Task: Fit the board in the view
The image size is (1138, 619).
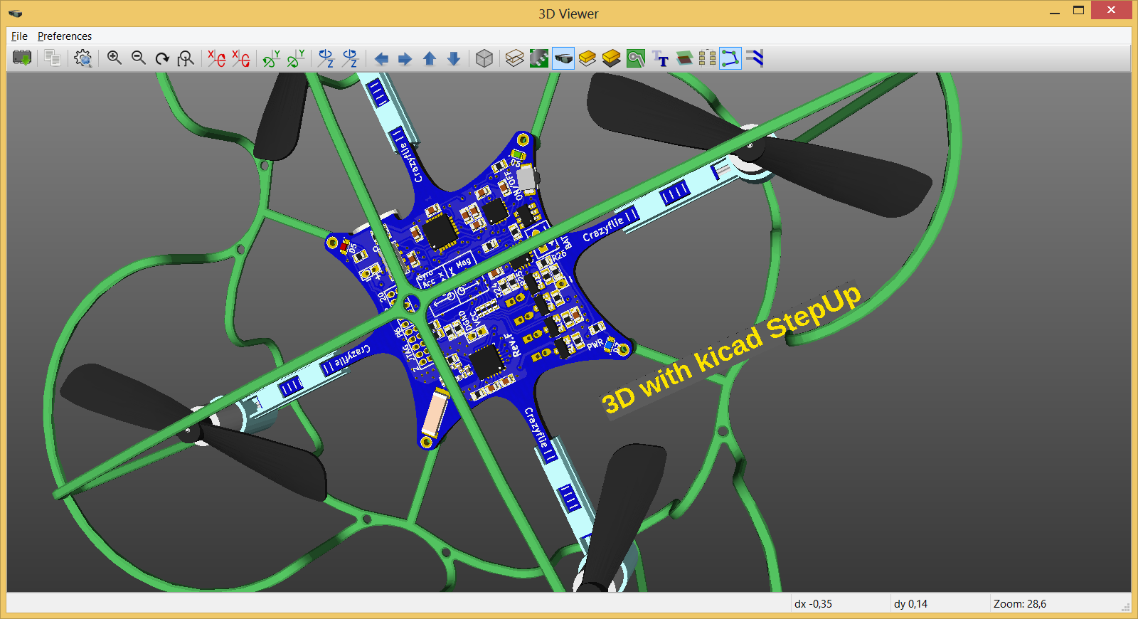Action: coord(186,58)
